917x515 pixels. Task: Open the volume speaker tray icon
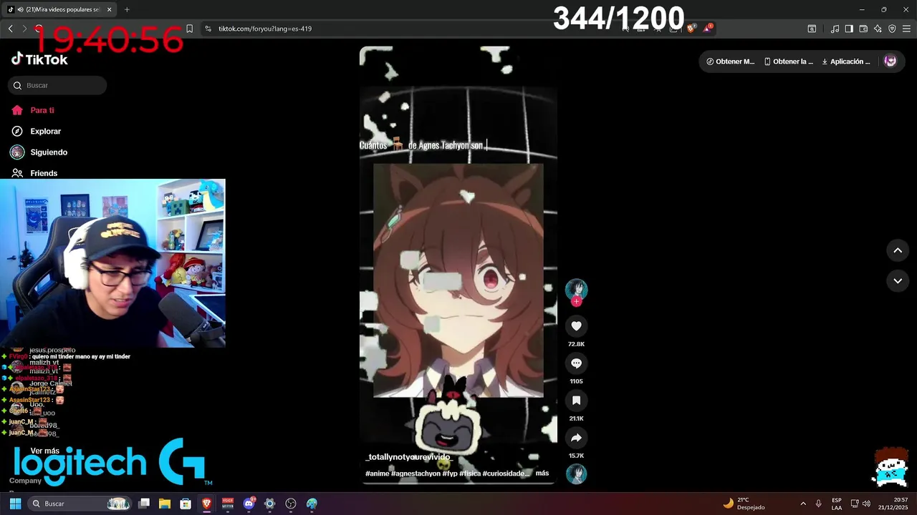click(x=866, y=504)
